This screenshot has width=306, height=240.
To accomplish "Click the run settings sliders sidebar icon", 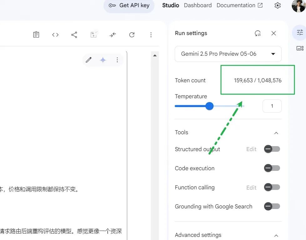I will (x=300, y=33).
